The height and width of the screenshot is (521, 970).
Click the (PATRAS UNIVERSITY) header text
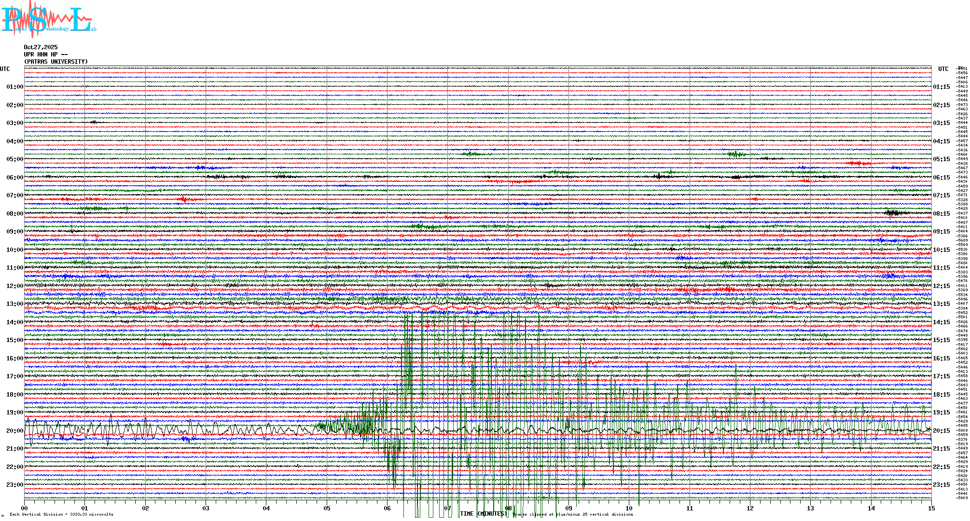coord(56,62)
